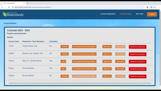Open the tab search dropdown arrow
Screen dimensions: 161x91
point(2,3)
